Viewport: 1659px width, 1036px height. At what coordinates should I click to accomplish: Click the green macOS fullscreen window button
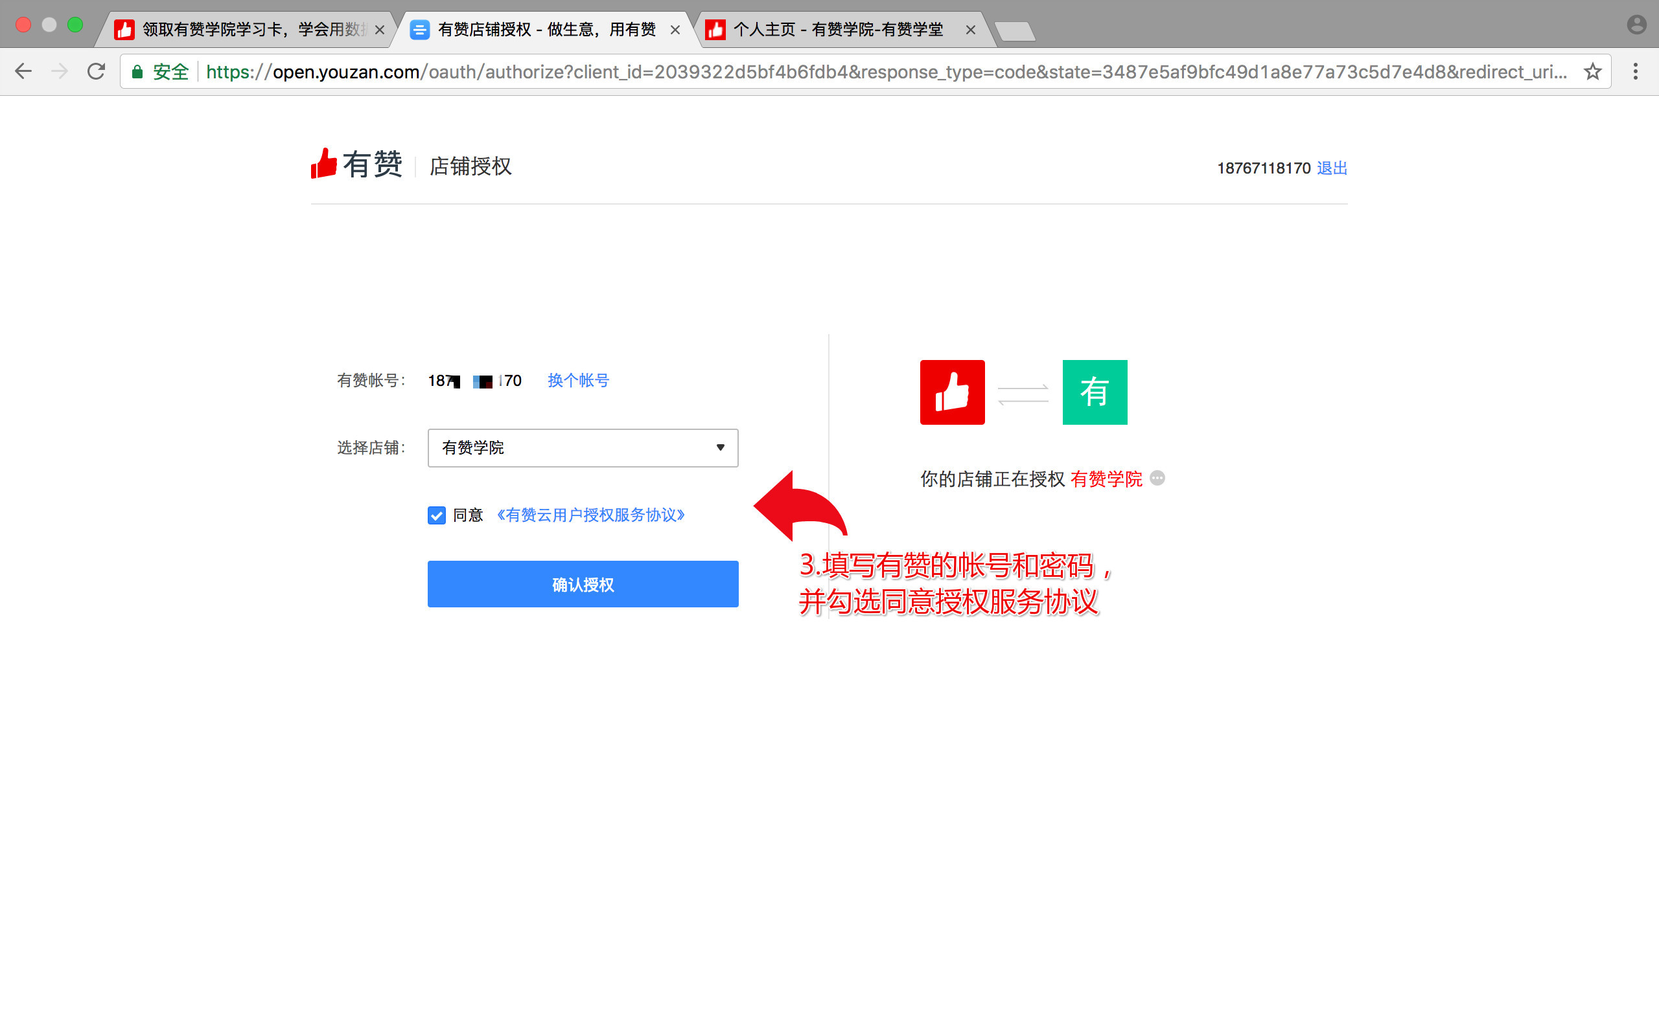75,25
